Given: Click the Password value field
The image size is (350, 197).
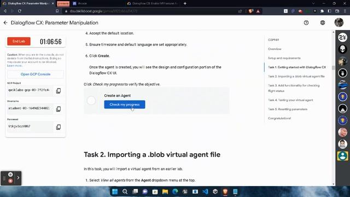Looking at the screenshot, I should coord(30,126).
